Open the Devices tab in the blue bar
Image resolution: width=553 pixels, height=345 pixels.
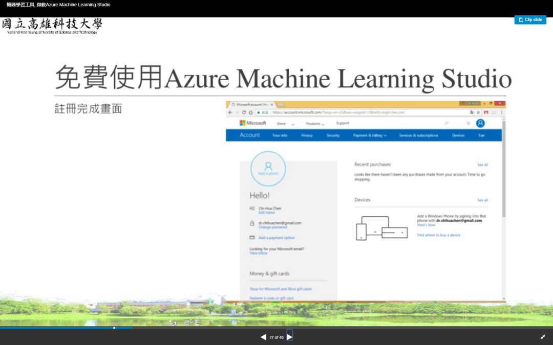pyautogui.click(x=458, y=135)
